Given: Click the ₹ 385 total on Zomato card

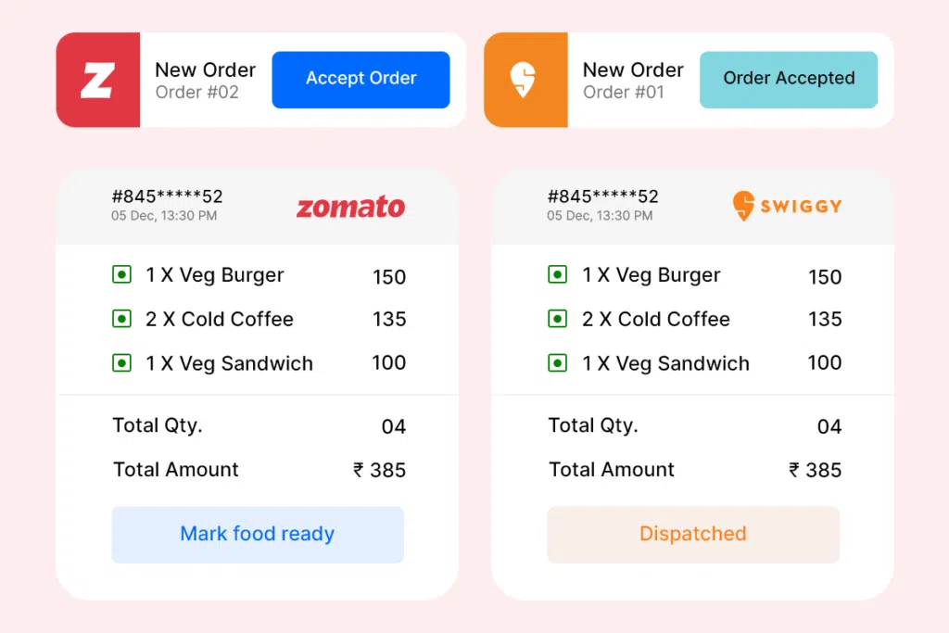Looking at the screenshot, I should click(379, 470).
